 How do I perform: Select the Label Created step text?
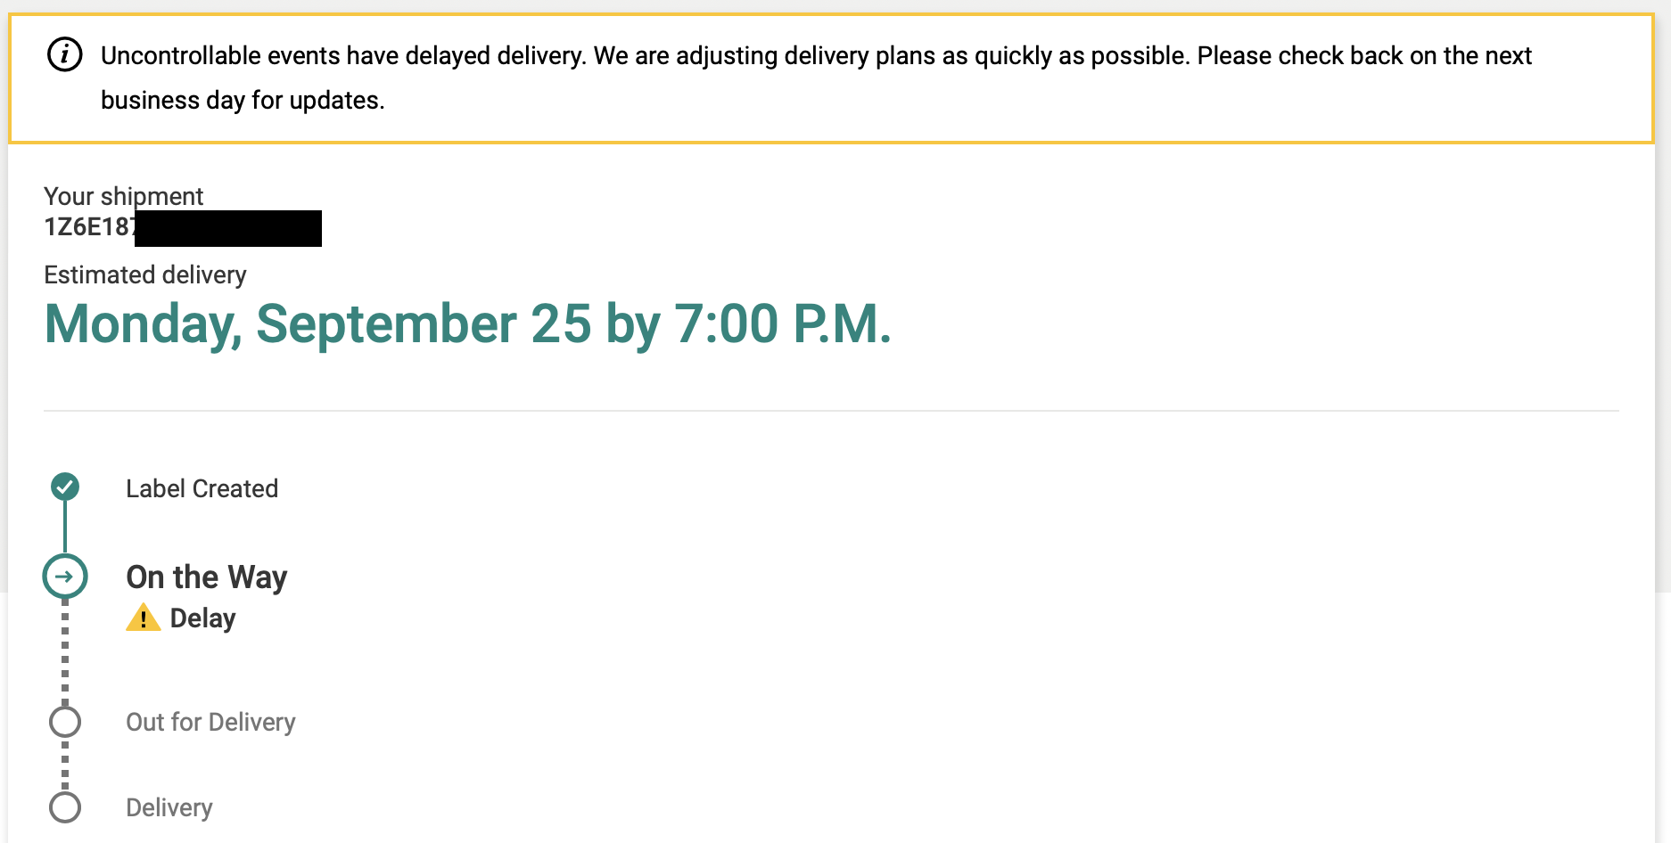point(202,488)
